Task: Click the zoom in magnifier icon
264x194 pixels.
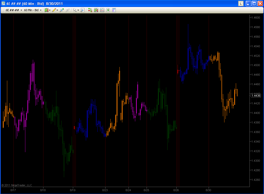Action: point(62,10)
